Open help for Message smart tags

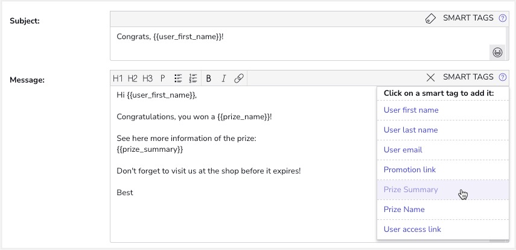tap(503, 77)
